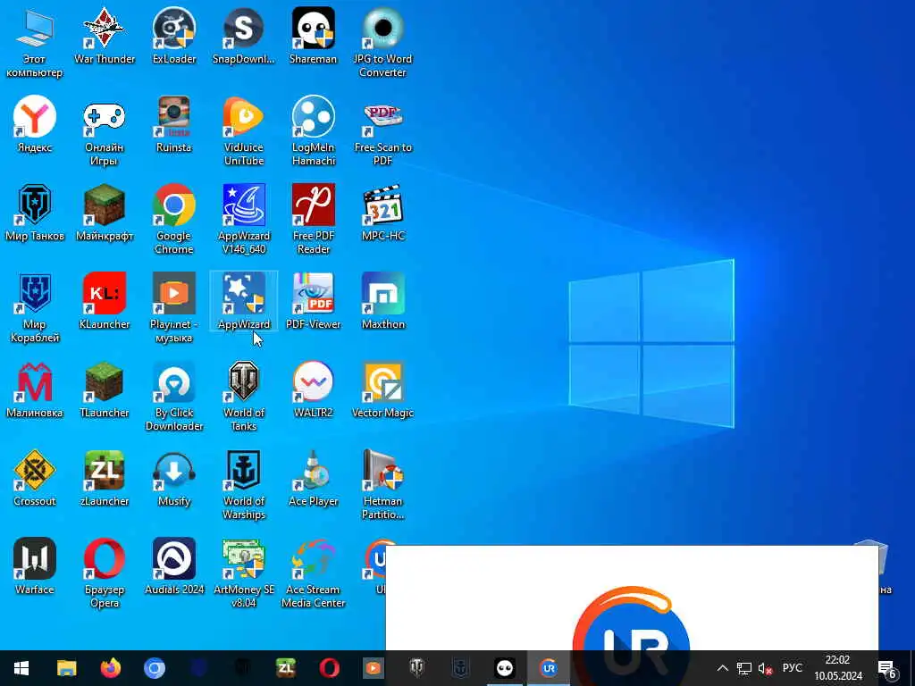Select Playi.net музыка desktop icon
Screen dimensions: 915x686
174,307
